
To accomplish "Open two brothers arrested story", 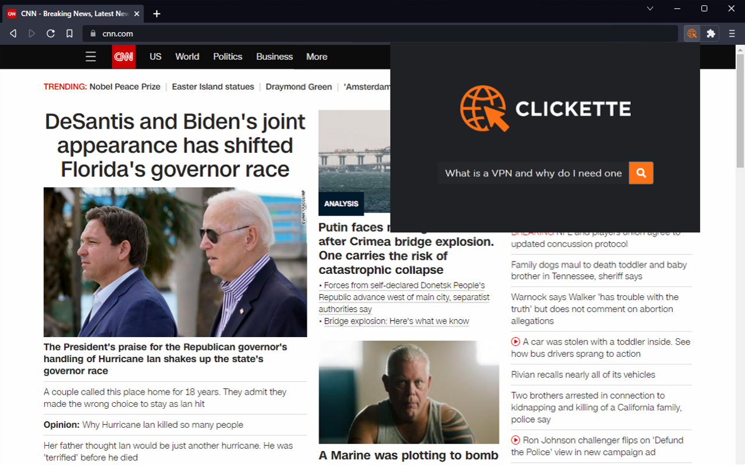I will click(x=597, y=407).
